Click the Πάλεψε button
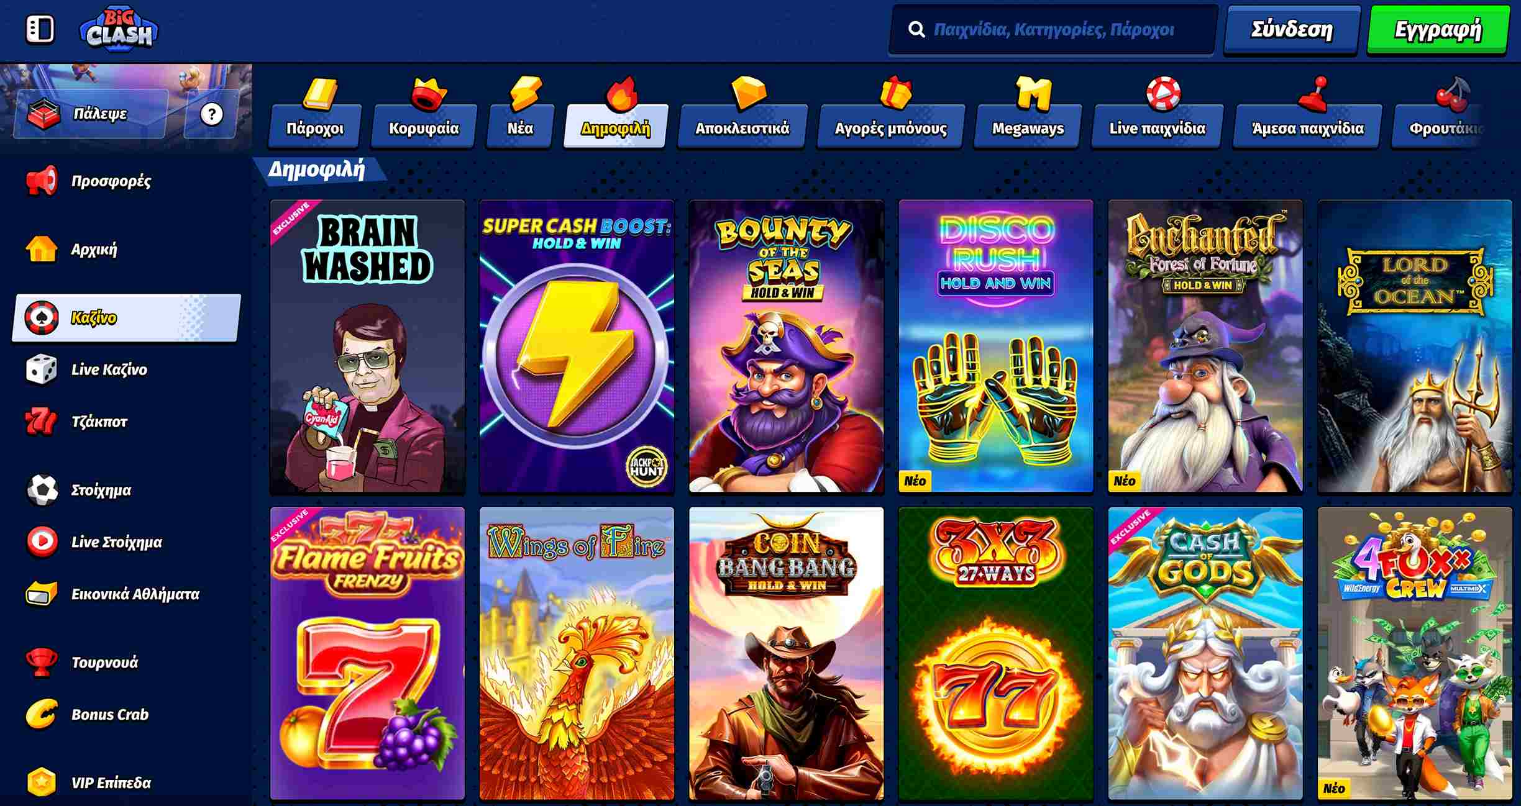 coord(91,114)
